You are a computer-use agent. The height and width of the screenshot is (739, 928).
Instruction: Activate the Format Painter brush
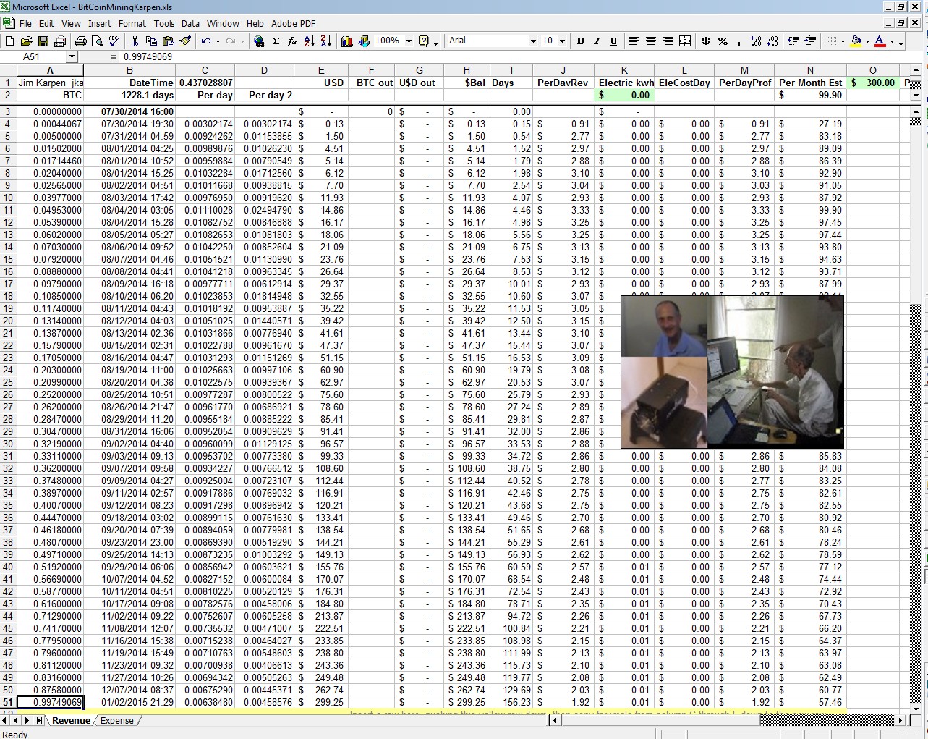coord(185,41)
